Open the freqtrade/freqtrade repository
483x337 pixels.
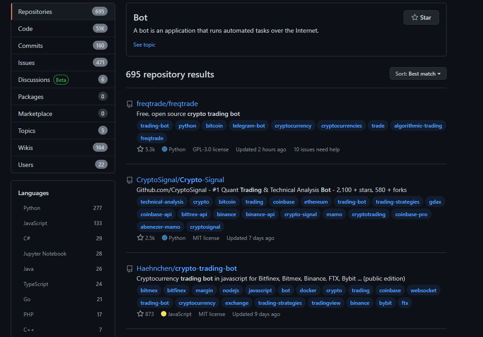point(167,104)
